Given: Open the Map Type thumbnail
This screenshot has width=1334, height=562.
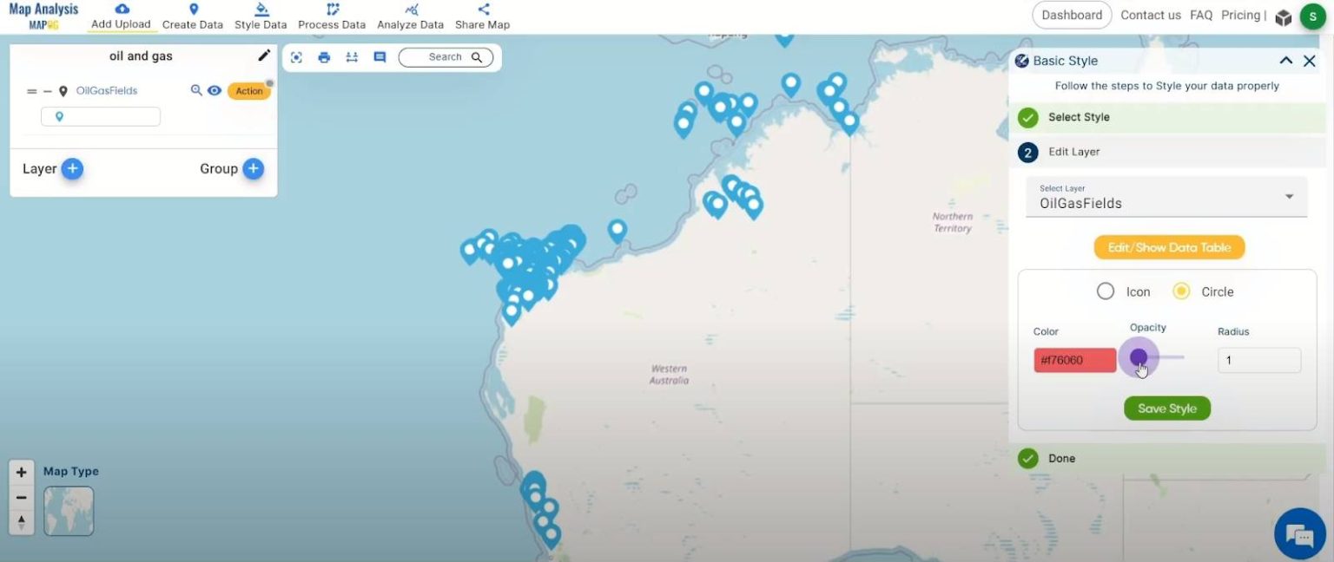Looking at the screenshot, I should (x=69, y=511).
